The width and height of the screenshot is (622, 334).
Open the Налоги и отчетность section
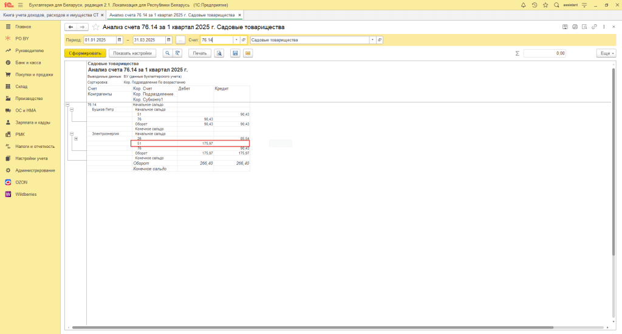[x=30, y=147]
